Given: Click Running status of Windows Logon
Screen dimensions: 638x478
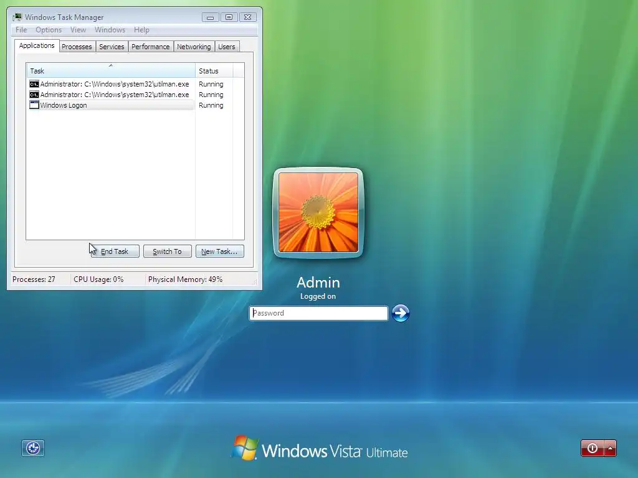Looking at the screenshot, I should point(211,105).
